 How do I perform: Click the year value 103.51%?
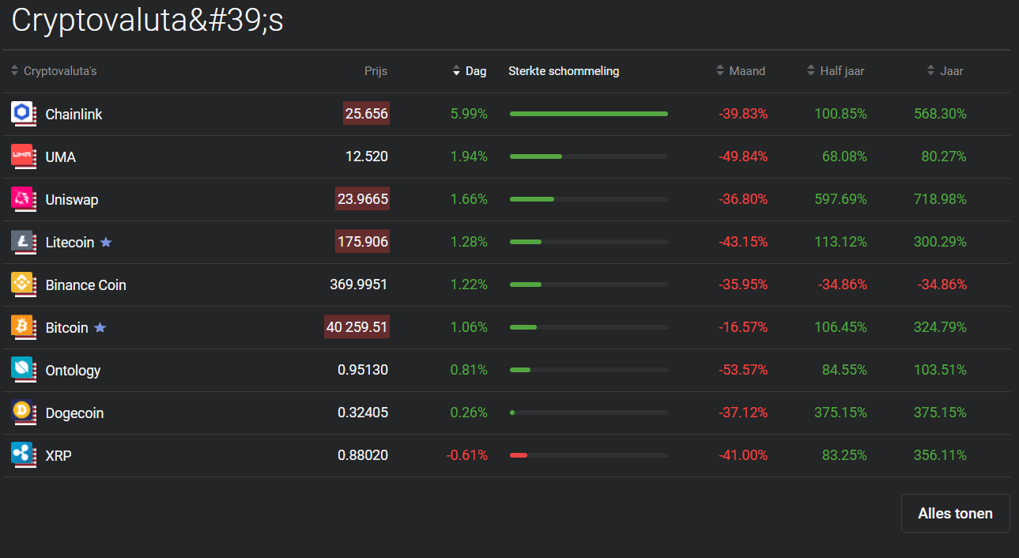tap(940, 370)
